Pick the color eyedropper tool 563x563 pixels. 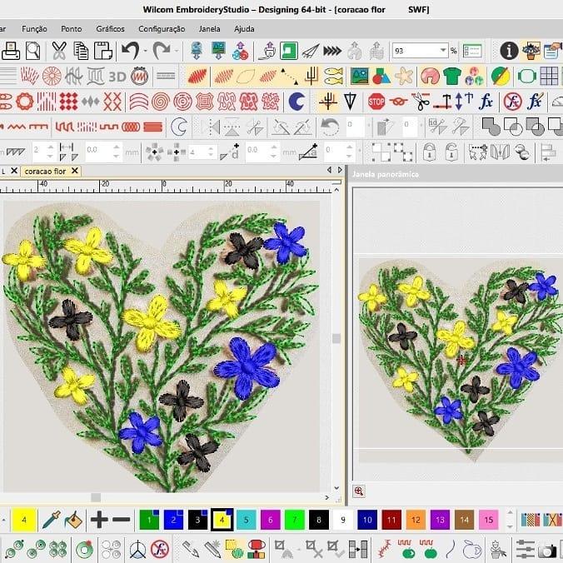(x=51, y=521)
